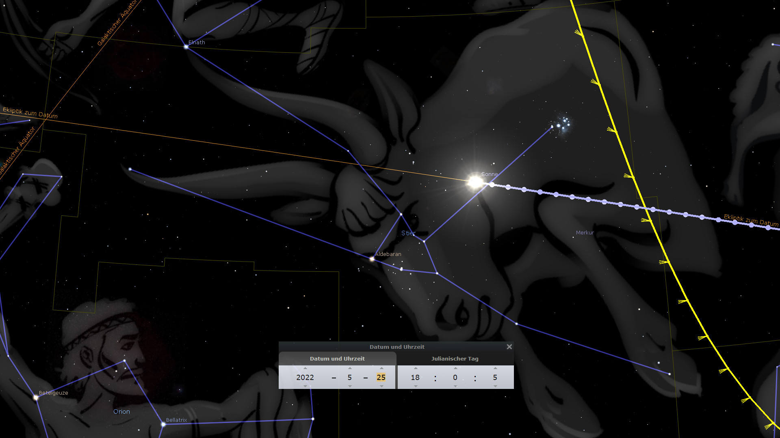
Task: Decrease the year with its down arrow
Action: (x=305, y=386)
